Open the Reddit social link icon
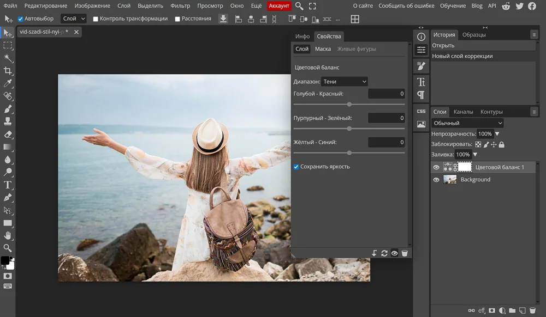This screenshot has width=546, height=317. pyautogui.click(x=506, y=6)
